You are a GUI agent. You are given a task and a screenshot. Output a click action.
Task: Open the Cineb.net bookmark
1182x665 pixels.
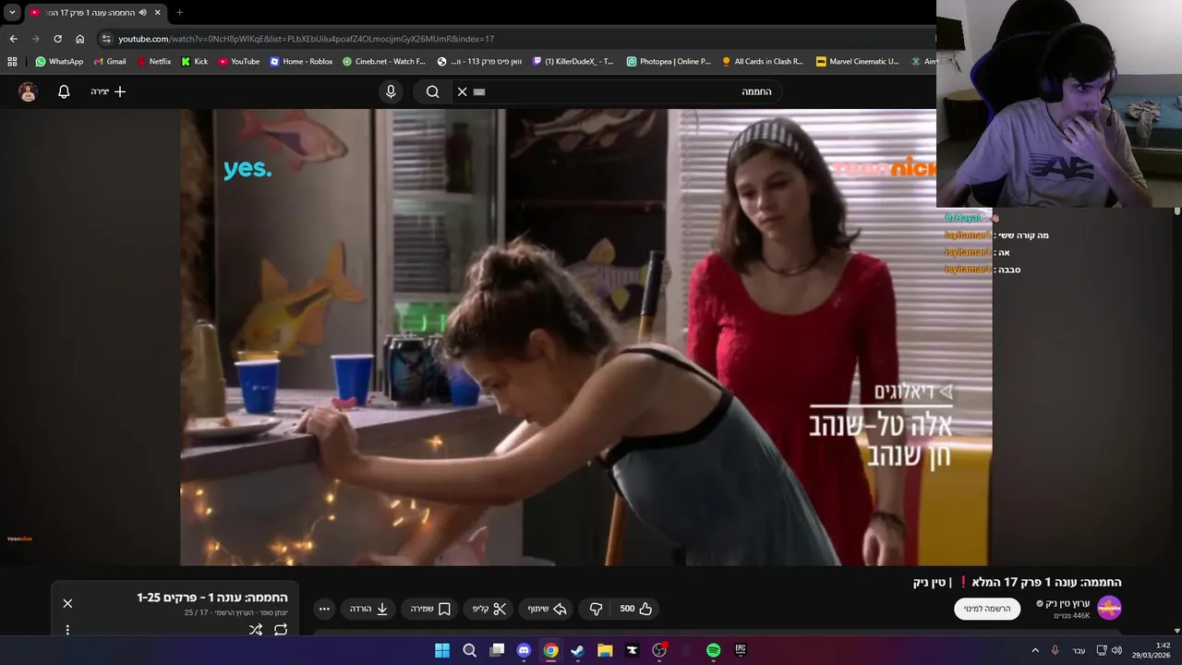[x=383, y=61]
